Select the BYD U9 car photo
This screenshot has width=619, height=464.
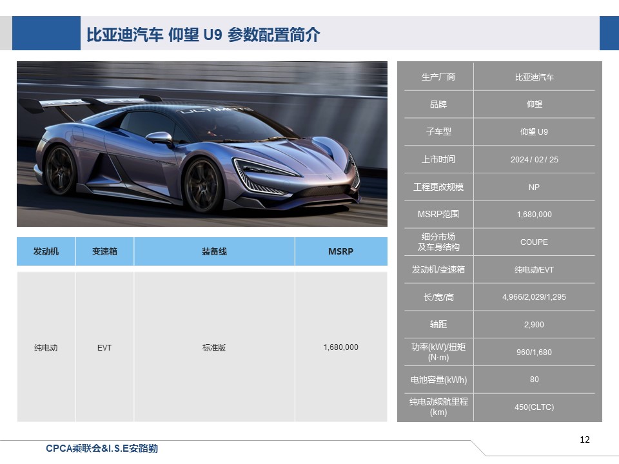(x=202, y=144)
